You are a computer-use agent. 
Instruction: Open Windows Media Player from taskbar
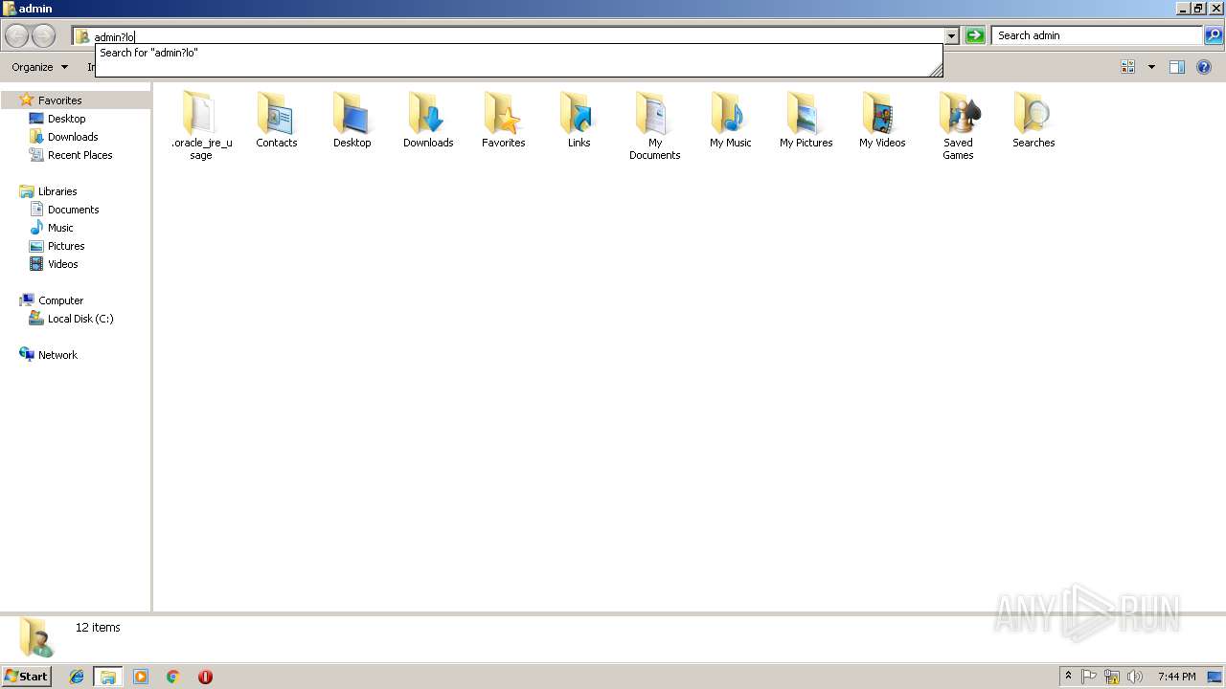141,677
